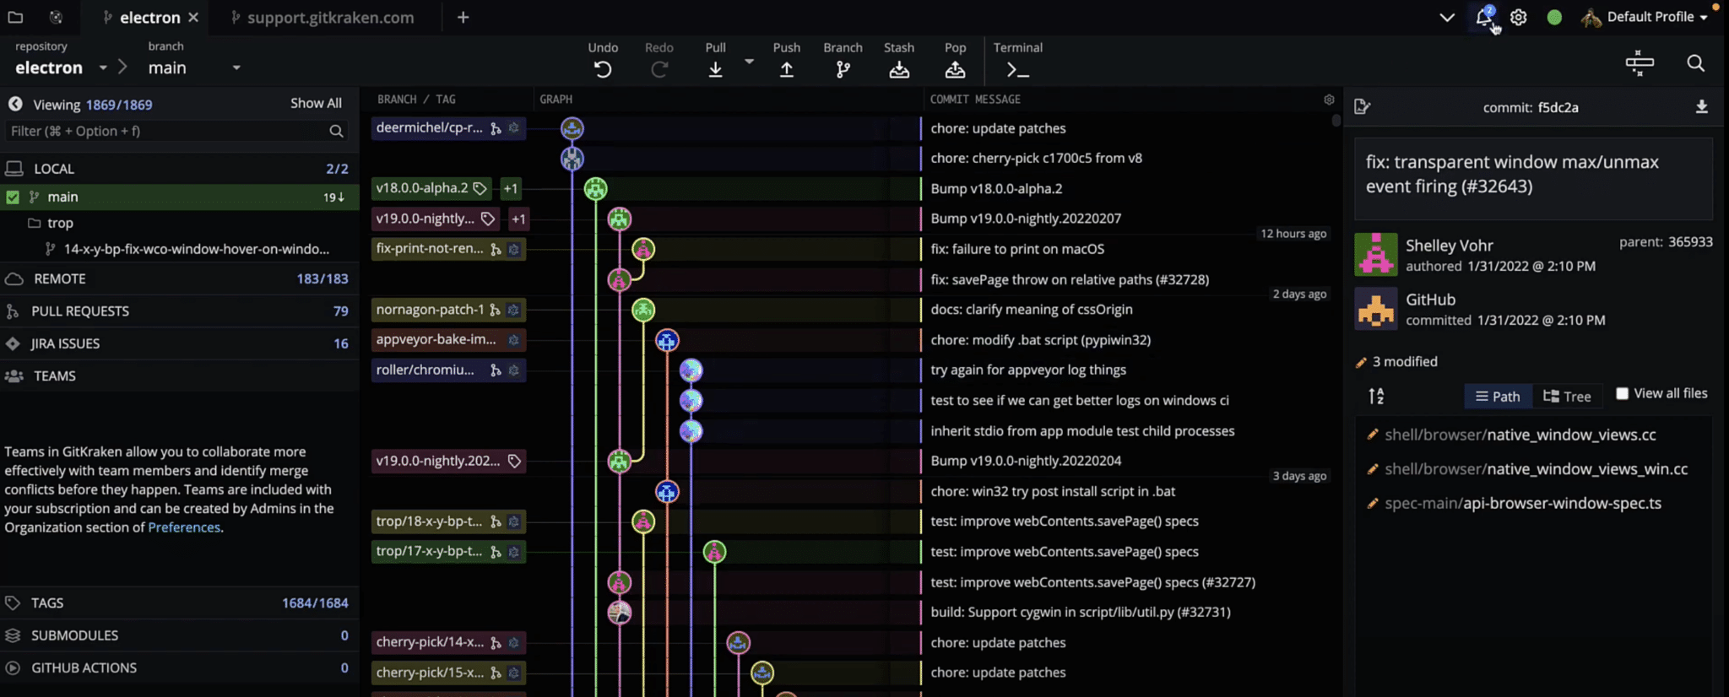This screenshot has height=697, width=1729.
Task: Close the electron tab
Action: tap(193, 17)
